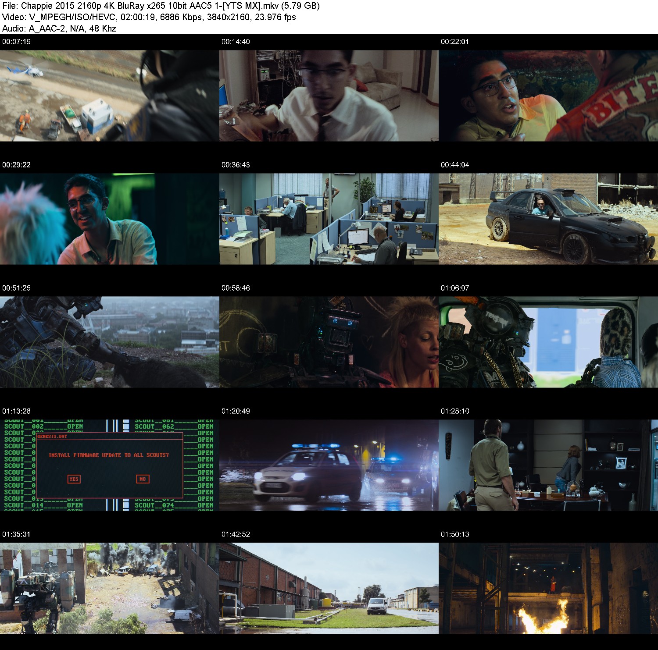Screen dimensions: 658x650
Task: Open the black car thumbnail at 00:44:04
Action: pos(548,219)
